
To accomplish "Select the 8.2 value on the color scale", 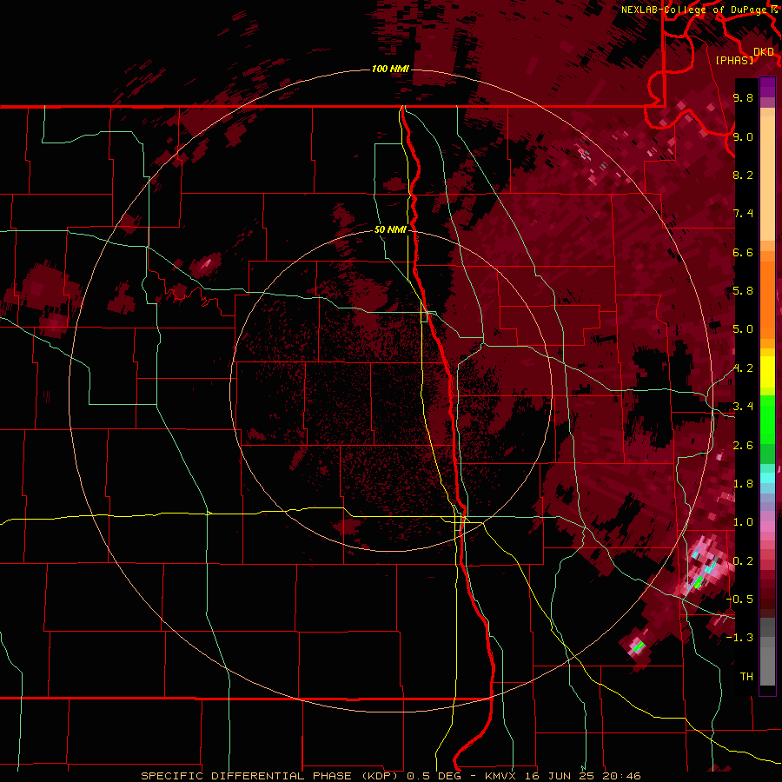I will 743,175.
